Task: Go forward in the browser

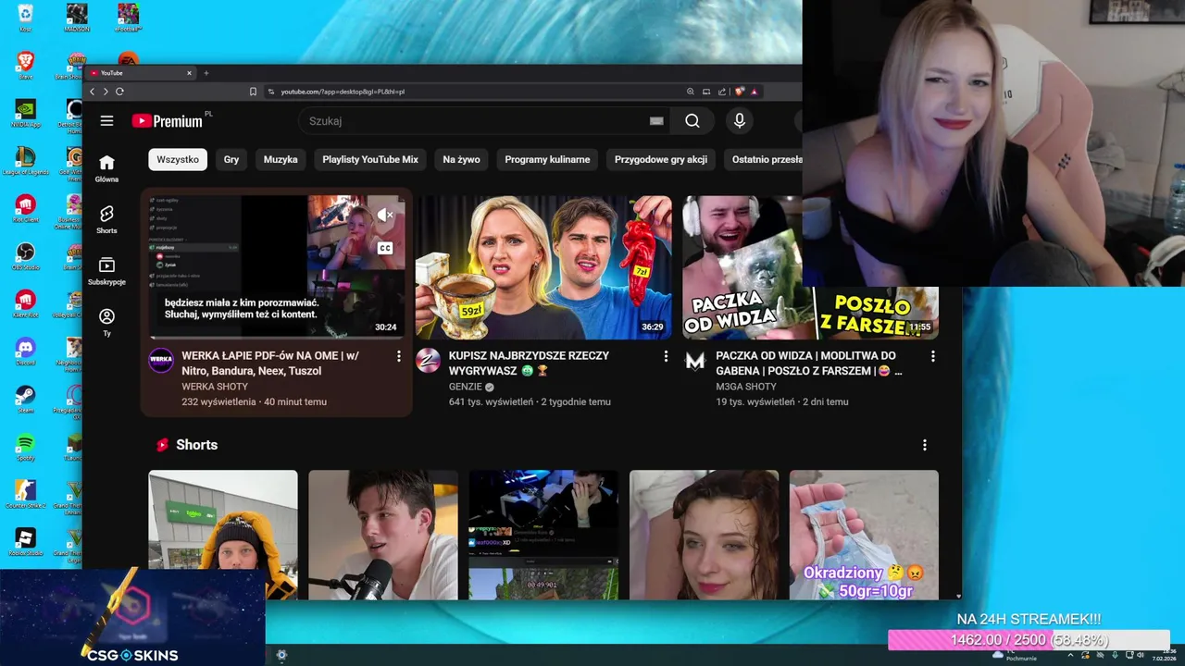Action: (106, 92)
